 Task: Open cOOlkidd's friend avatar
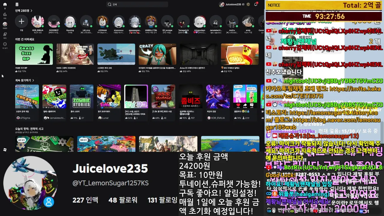click(x=102, y=22)
